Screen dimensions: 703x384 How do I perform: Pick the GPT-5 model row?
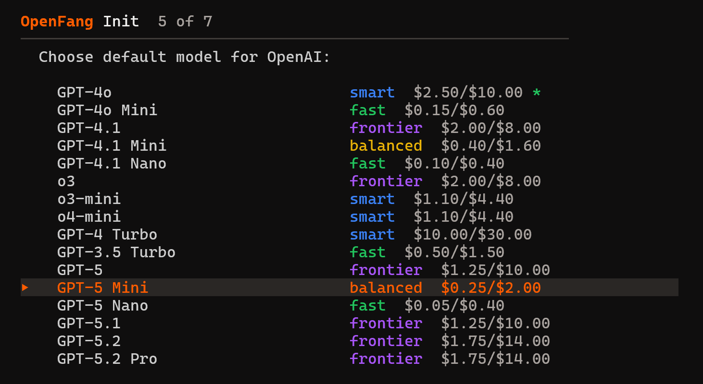80,270
